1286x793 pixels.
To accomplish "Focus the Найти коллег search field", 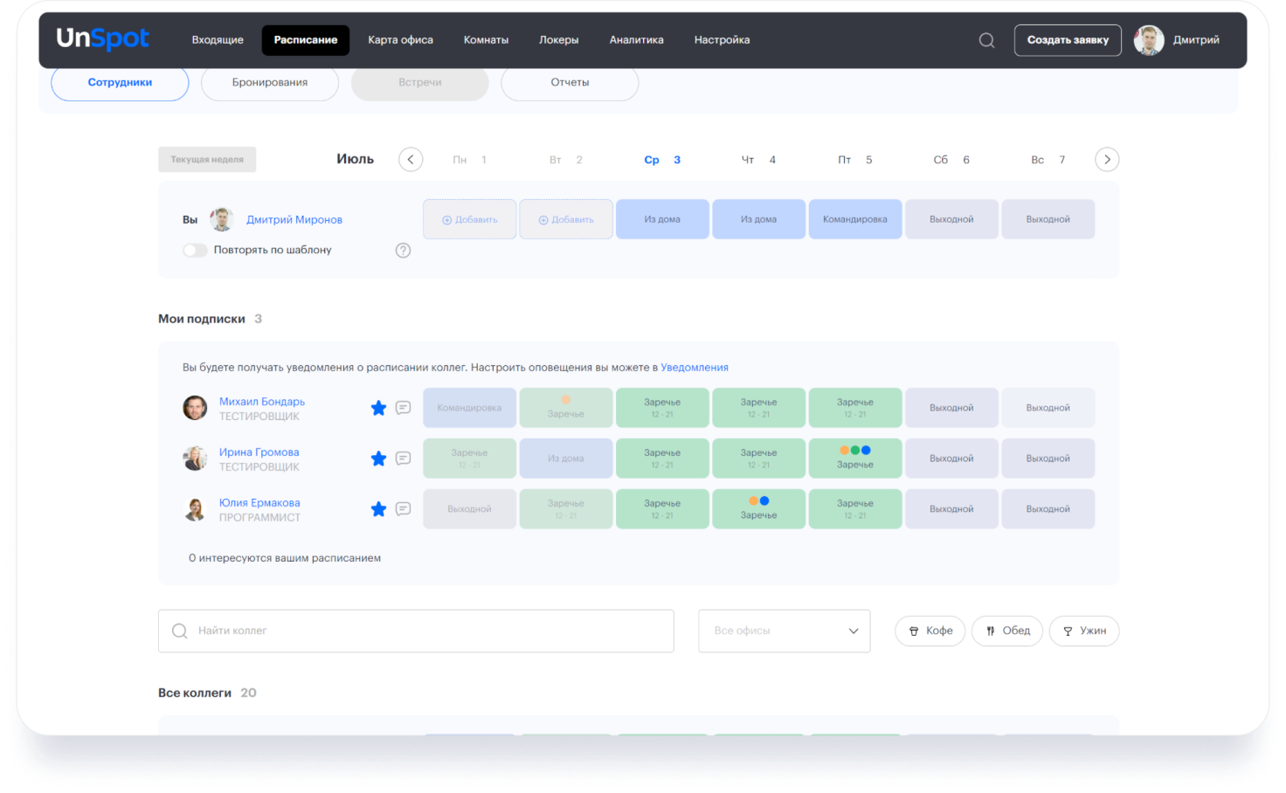I will click(416, 631).
